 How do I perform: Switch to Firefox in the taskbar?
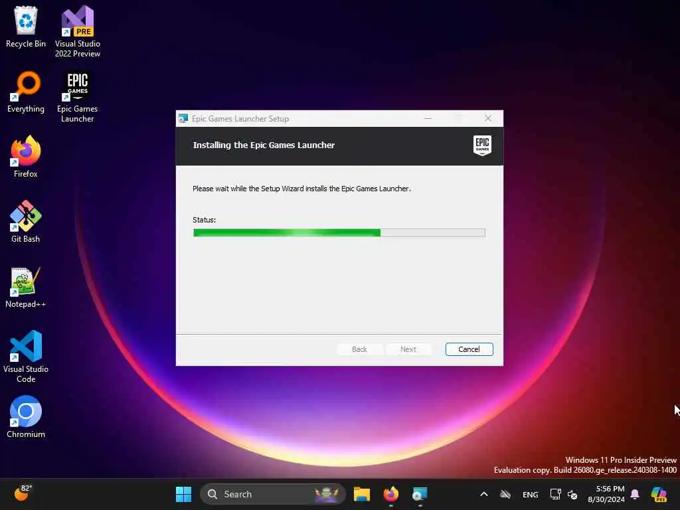[x=390, y=494]
